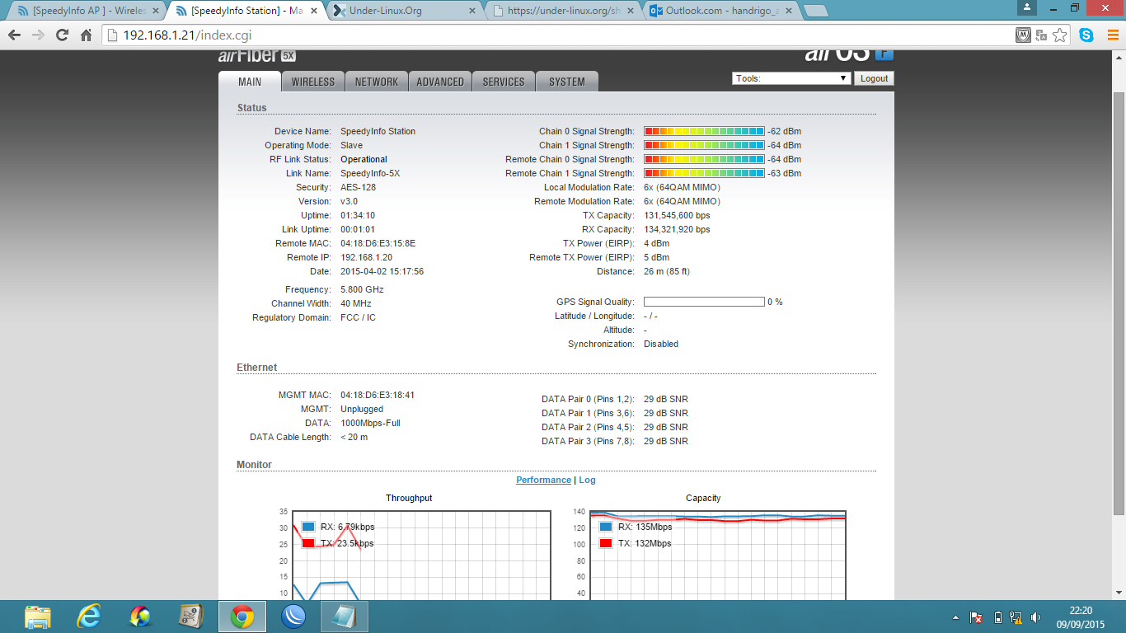Click the Distance value 26 m (85 ft)
Screen dimensions: 1126x633
tap(667, 271)
